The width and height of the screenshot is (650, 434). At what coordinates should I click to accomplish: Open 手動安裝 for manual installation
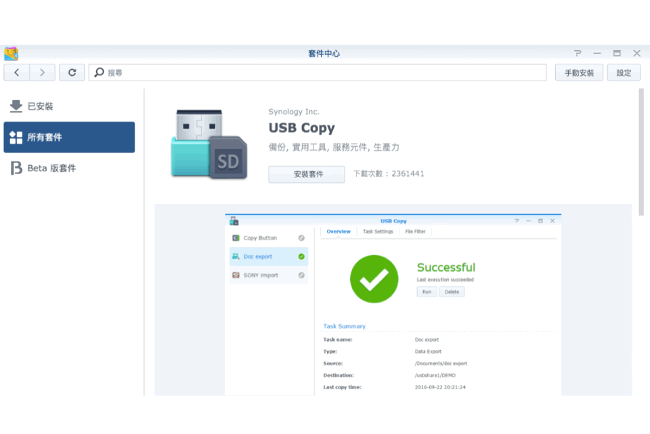(578, 72)
